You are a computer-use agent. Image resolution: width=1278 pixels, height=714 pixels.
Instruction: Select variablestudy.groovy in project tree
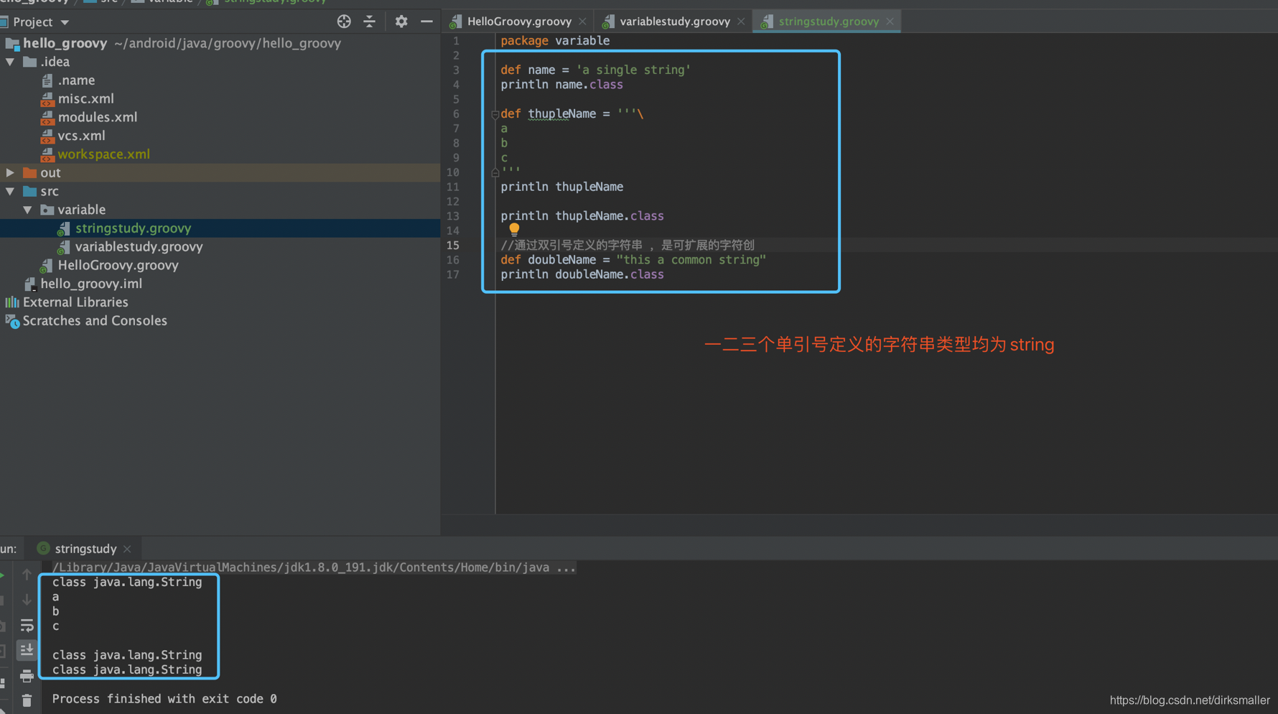(139, 247)
